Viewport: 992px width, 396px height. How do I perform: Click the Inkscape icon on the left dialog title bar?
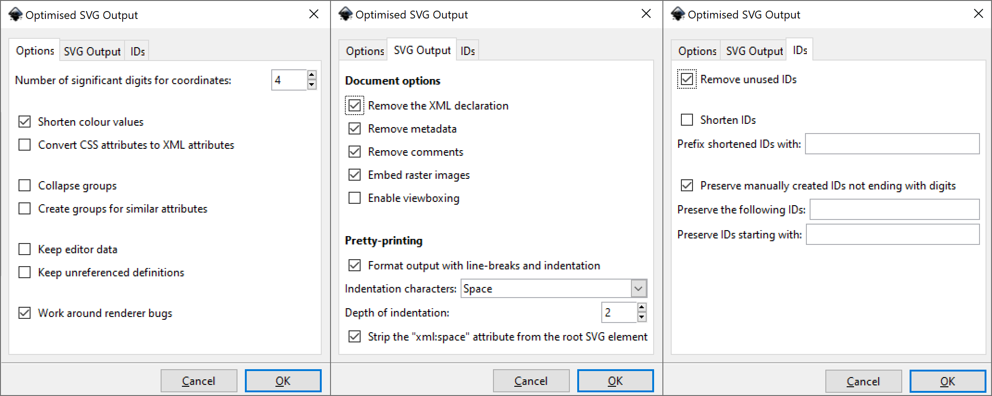point(16,14)
